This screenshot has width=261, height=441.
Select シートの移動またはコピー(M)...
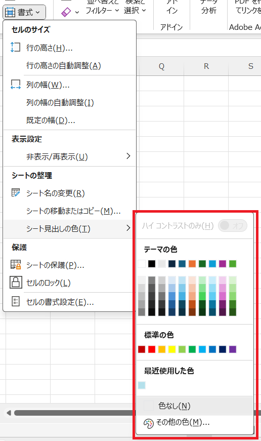click(70, 211)
